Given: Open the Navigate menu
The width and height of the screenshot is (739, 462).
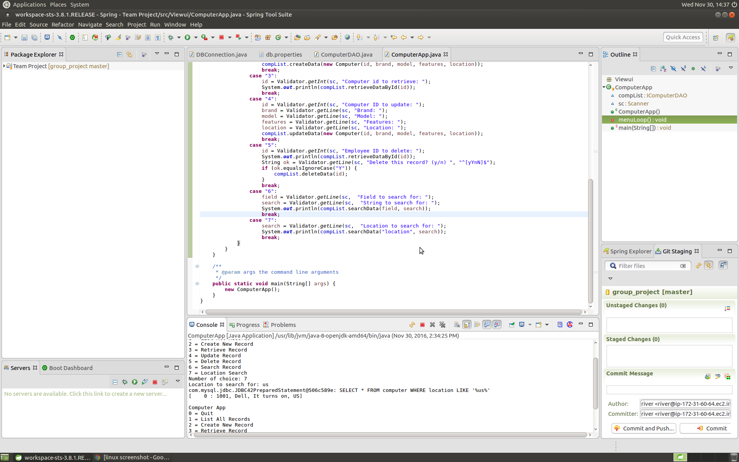Looking at the screenshot, I should pos(90,25).
